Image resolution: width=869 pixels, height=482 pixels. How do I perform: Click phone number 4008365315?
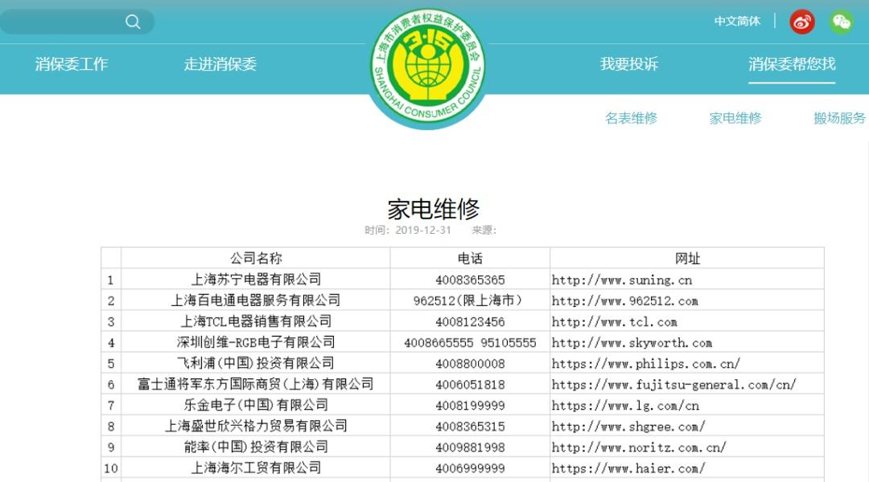[470, 427]
